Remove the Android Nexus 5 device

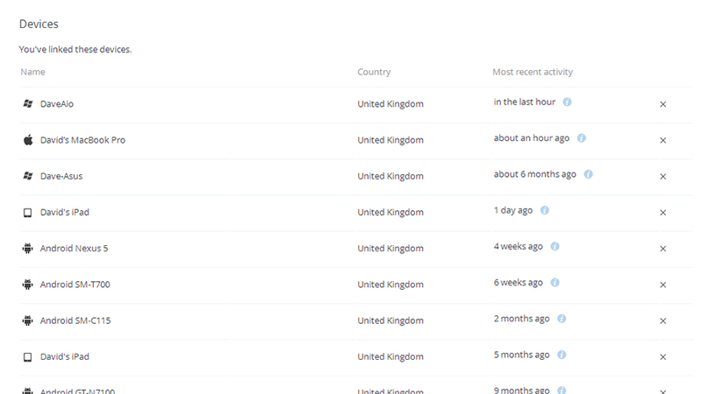[x=663, y=249]
